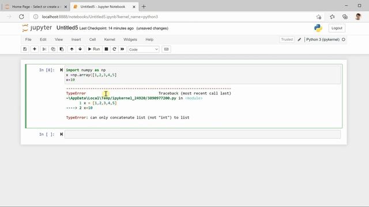Rename notebook title Untitled5
The height and width of the screenshot is (207, 369).
67,28
